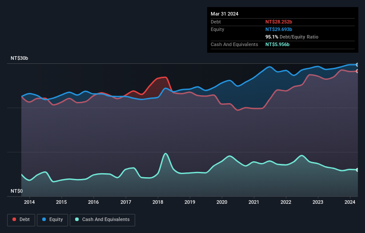This screenshot has width=365, height=233.
Task: Toggle the Debt legend button
Action: (21, 220)
